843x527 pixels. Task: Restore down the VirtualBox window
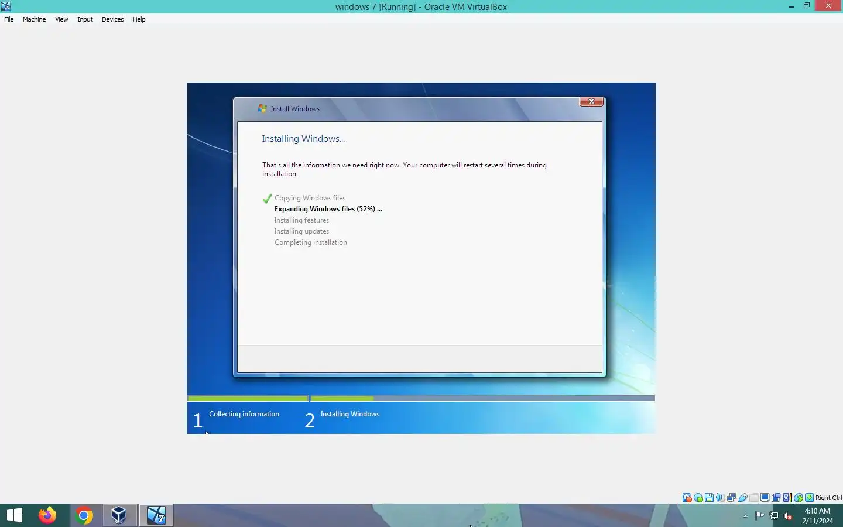click(807, 6)
